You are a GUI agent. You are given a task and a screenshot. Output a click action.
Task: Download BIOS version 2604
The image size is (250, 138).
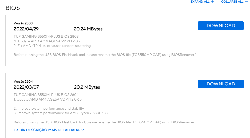[221, 84]
